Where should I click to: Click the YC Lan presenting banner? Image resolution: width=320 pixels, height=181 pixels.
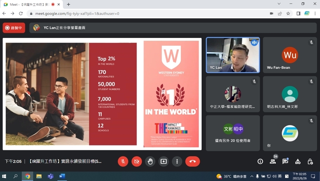point(173,28)
